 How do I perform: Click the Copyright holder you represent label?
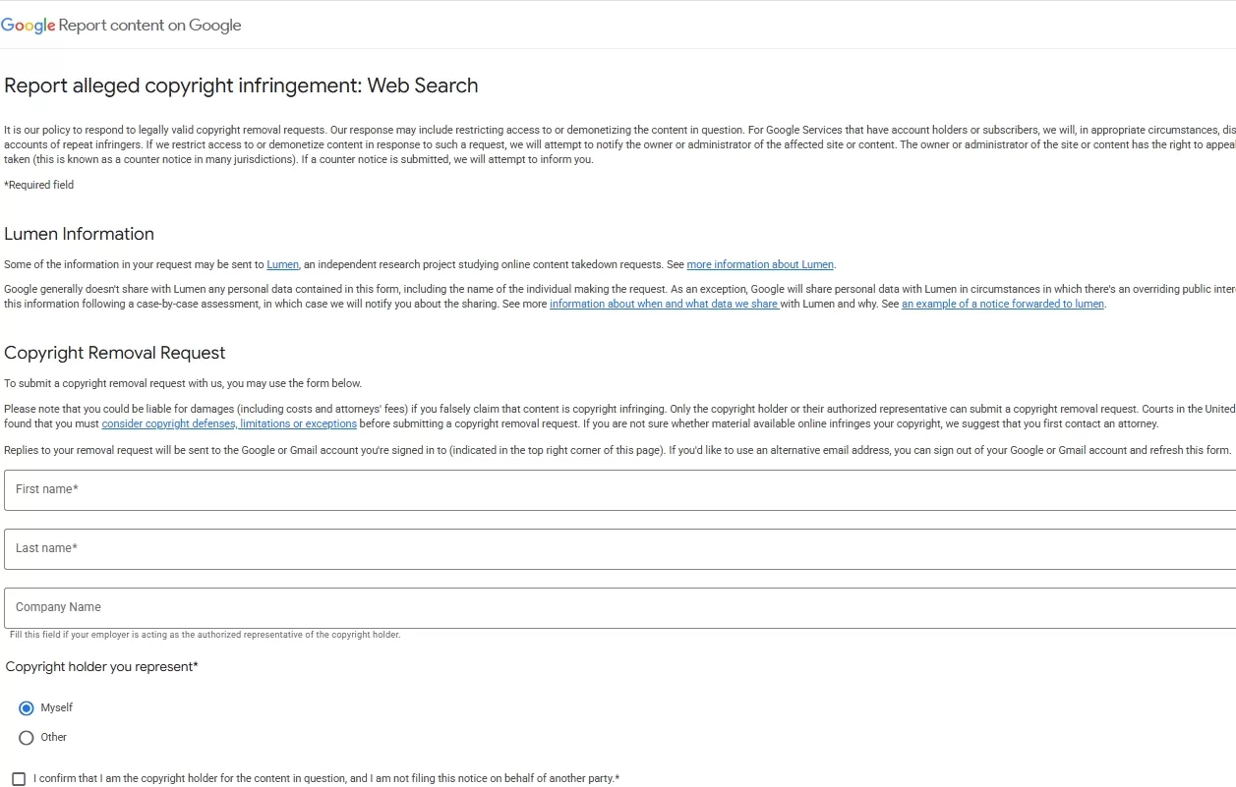click(101, 667)
